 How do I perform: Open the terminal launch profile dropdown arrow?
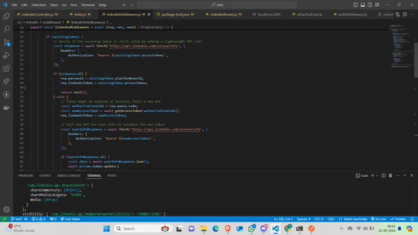coord(377,175)
